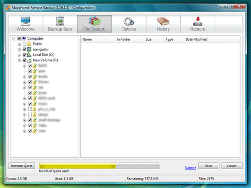Click the Welcome monitor icon

tap(25, 21)
